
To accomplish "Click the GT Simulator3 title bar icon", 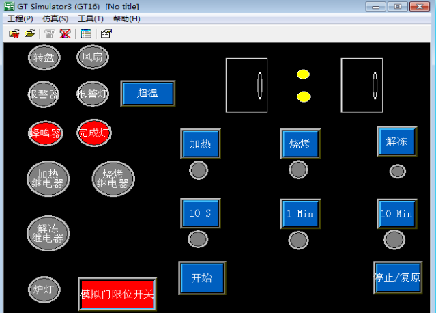I will [x=9, y=6].
